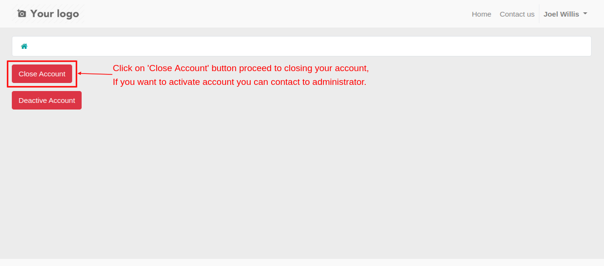Click the camera icon in the logo
The width and height of the screenshot is (604, 266).
21,14
